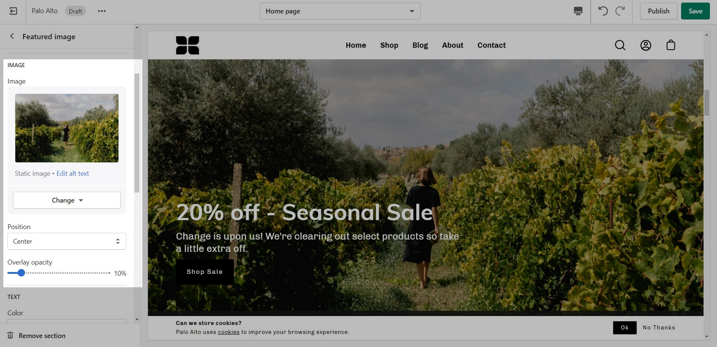Click the store logo in preview
The image size is (717, 347).
pos(188,45)
